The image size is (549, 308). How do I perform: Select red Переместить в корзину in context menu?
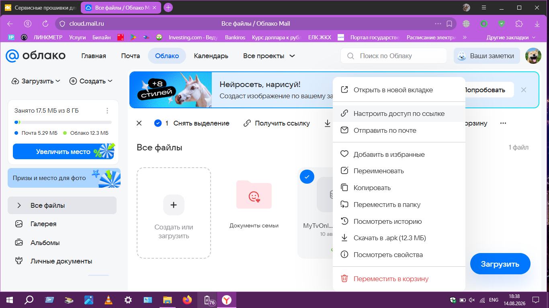pyautogui.click(x=399, y=279)
